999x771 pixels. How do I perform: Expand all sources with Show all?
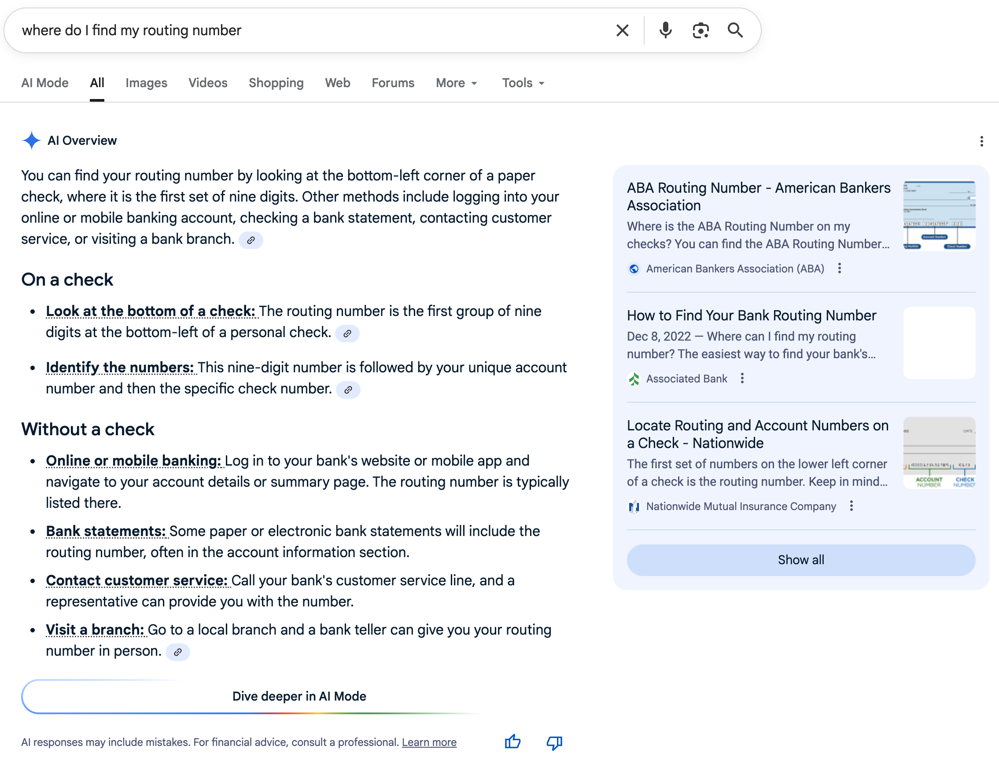point(800,560)
